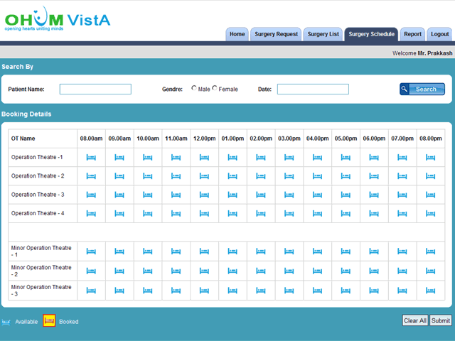Book Operation Theatre -4 at 11.00am slot
The image size is (455, 341).
click(x=176, y=213)
